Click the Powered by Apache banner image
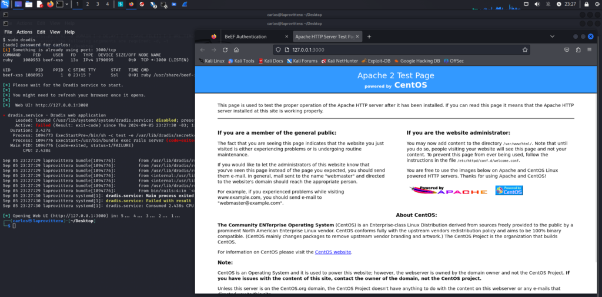This screenshot has width=602, height=297. tap(448, 191)
